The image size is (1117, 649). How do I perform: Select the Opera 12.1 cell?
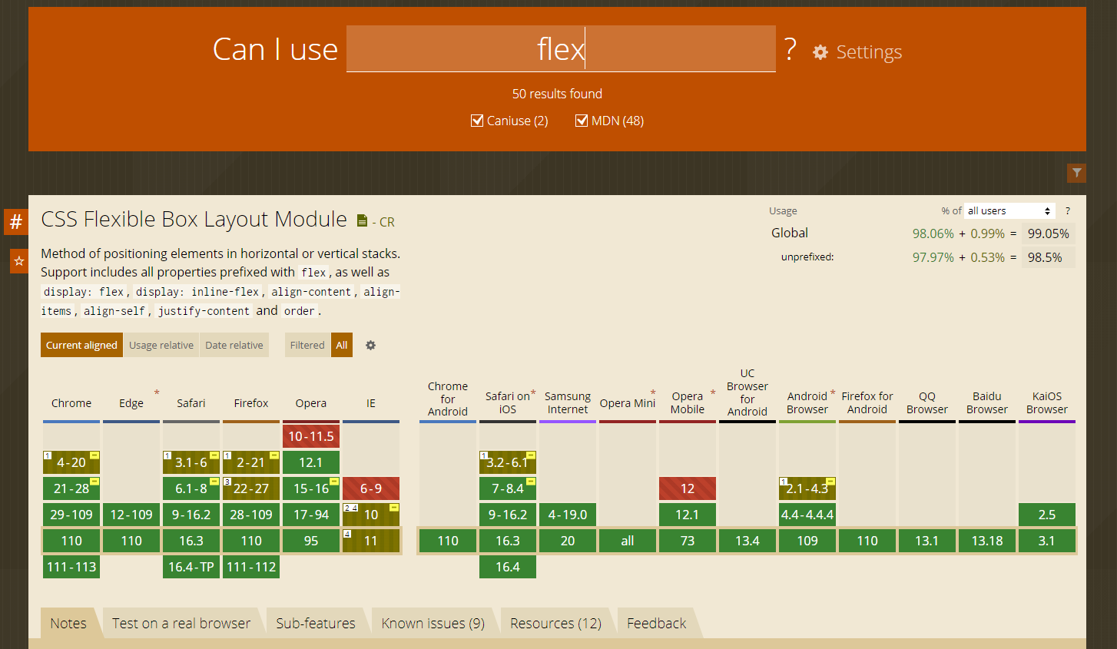311,462
